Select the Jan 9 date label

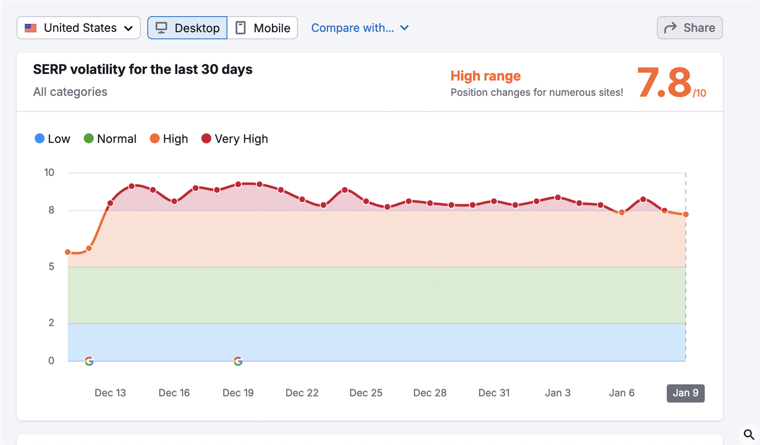(685, 393)
